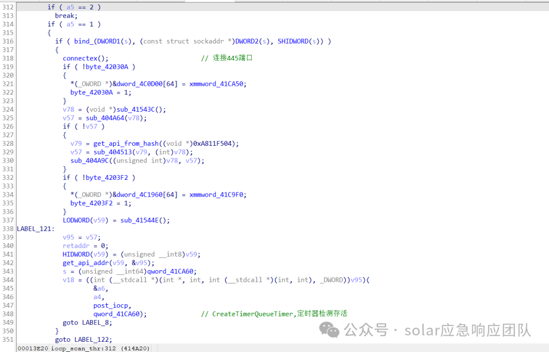Click the sub_404513 function call
Screen dimensions: 549x352
click(x=112, y=152)
